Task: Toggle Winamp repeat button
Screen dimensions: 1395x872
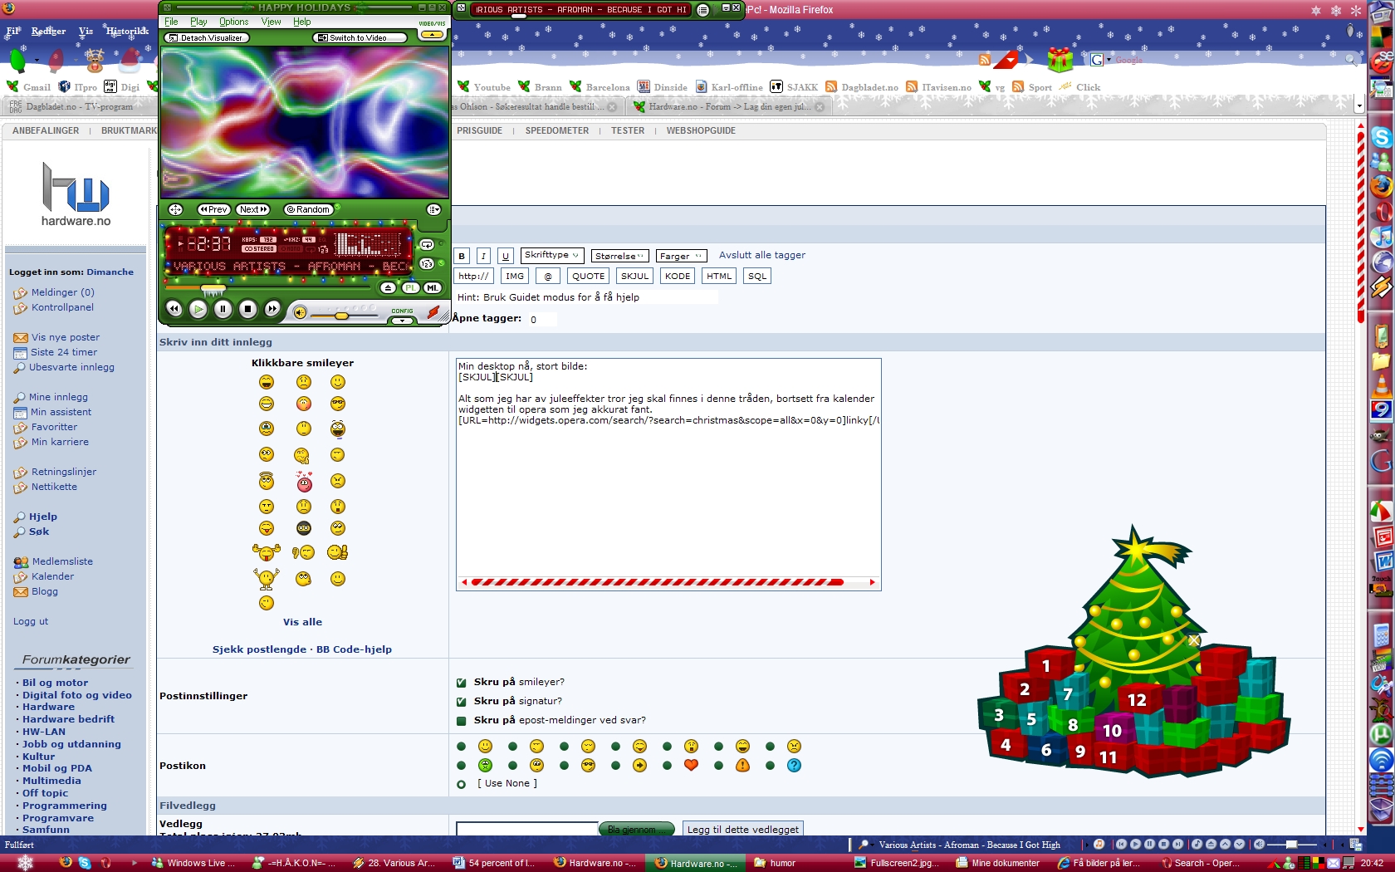Action: [x=427, y=245]
